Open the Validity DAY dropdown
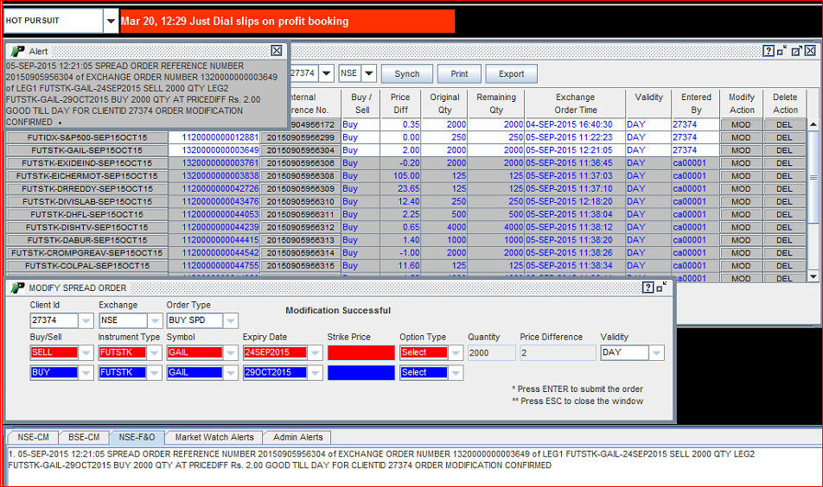Screen dimensions: 823x487 pos(657,352)
